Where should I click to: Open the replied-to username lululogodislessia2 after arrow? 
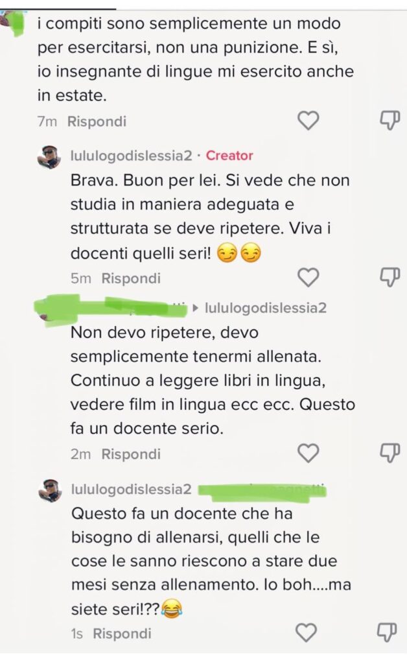tap(266, 308)
